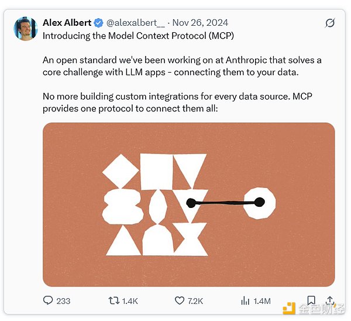Open Alex Albert's profile avatar
The image size is (351, 321).
(x=26, y=28)
